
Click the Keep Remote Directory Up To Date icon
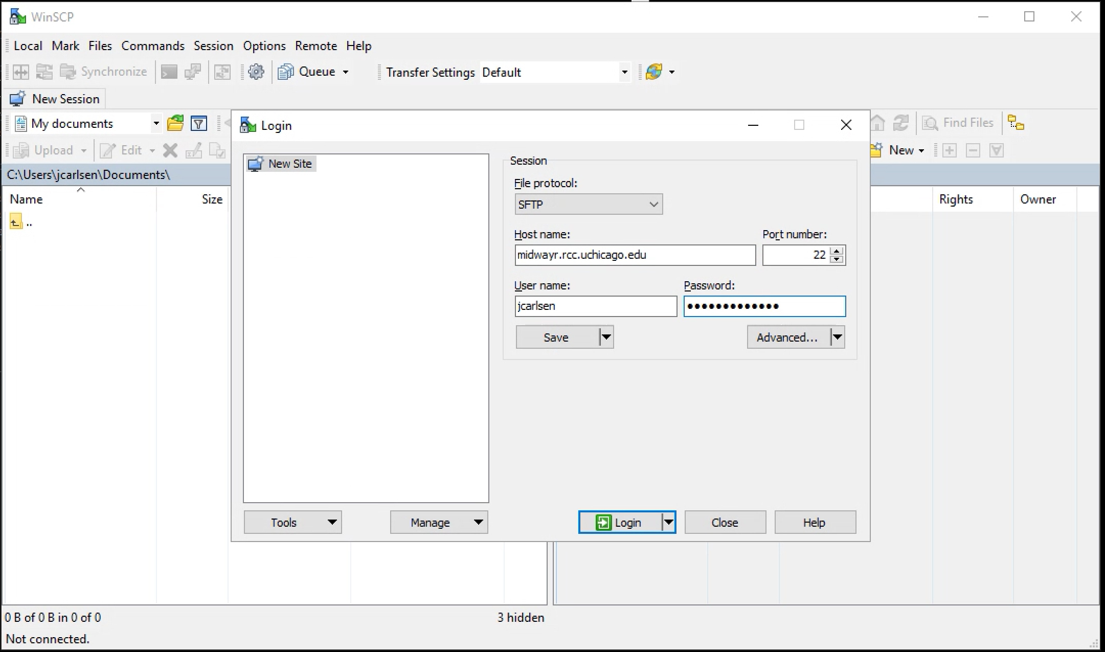[222, 72]
